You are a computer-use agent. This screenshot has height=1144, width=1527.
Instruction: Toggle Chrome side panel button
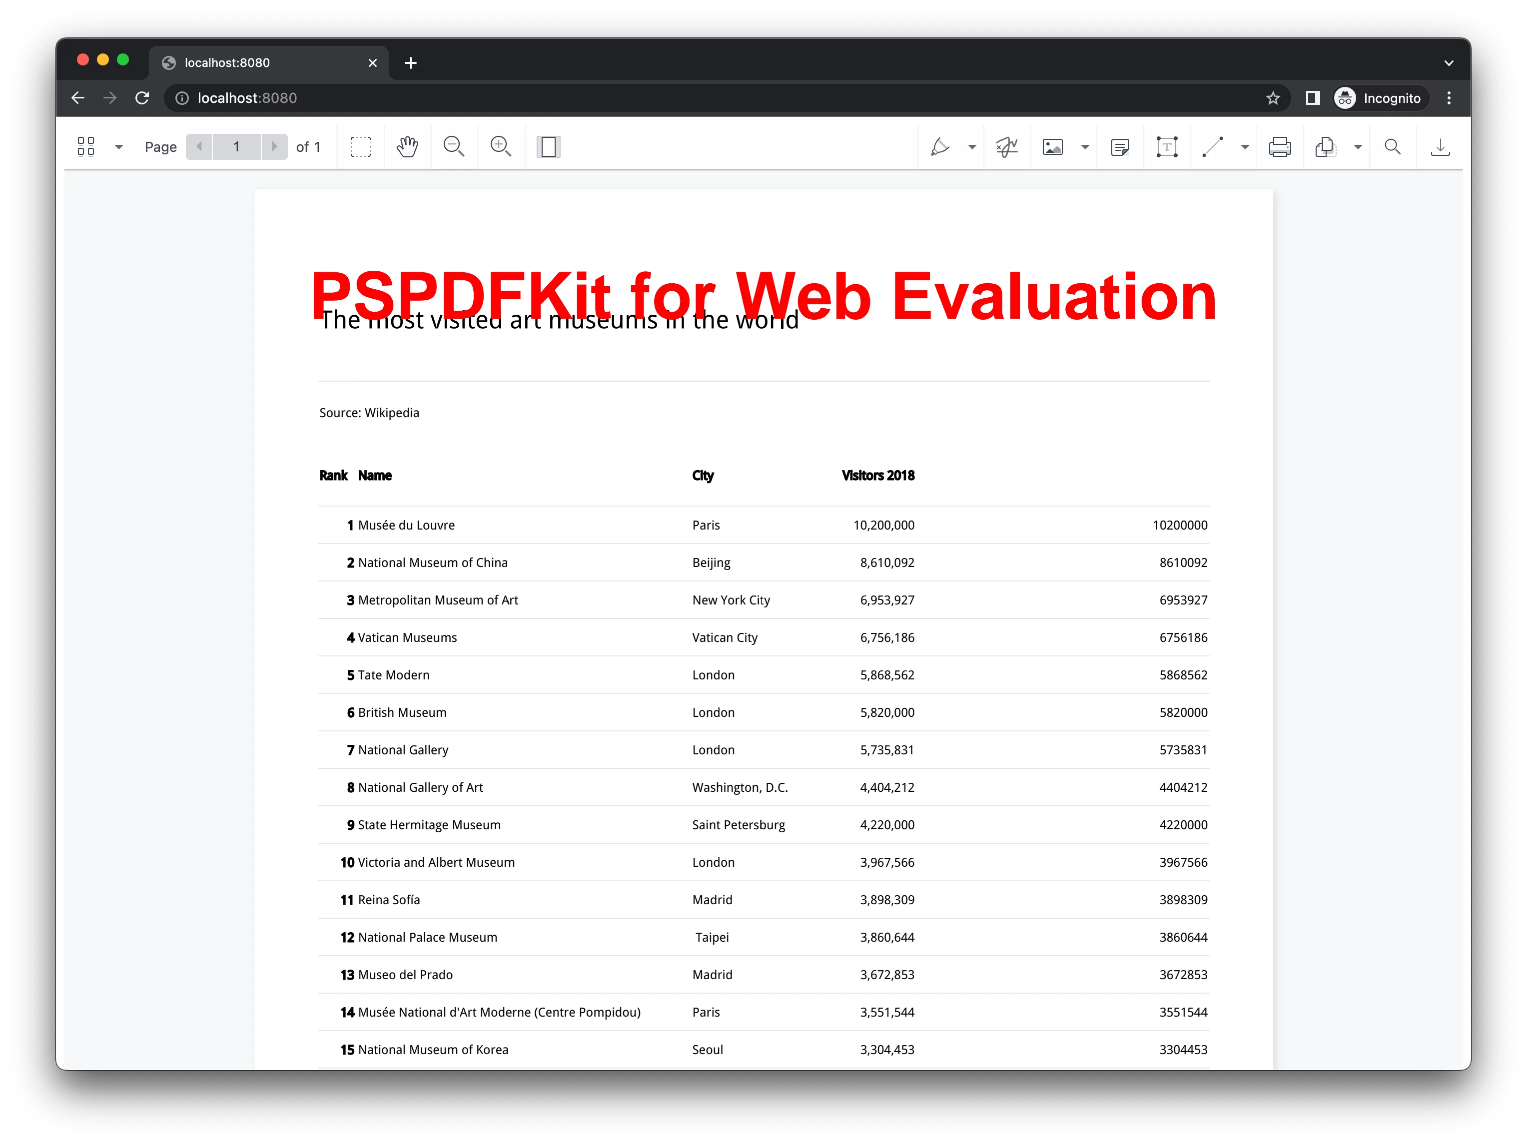[x=1312, y=98]
